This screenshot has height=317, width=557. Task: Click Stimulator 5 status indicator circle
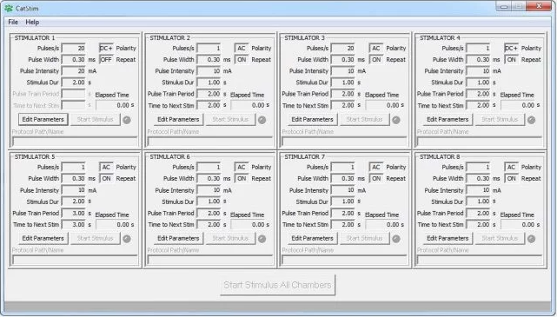pos(127,239)
